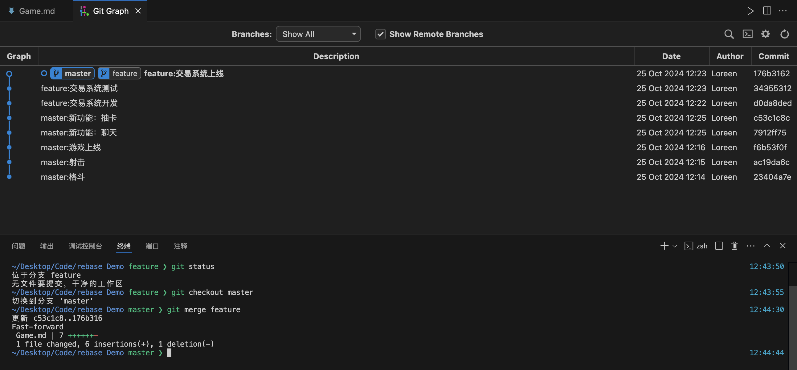
Task: Click commit hash 23404a7e
Action: pos(772,177)
